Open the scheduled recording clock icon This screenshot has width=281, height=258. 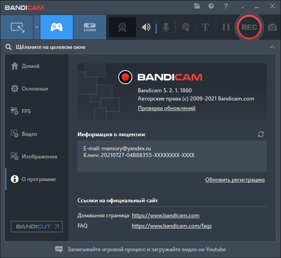[211, 6]
